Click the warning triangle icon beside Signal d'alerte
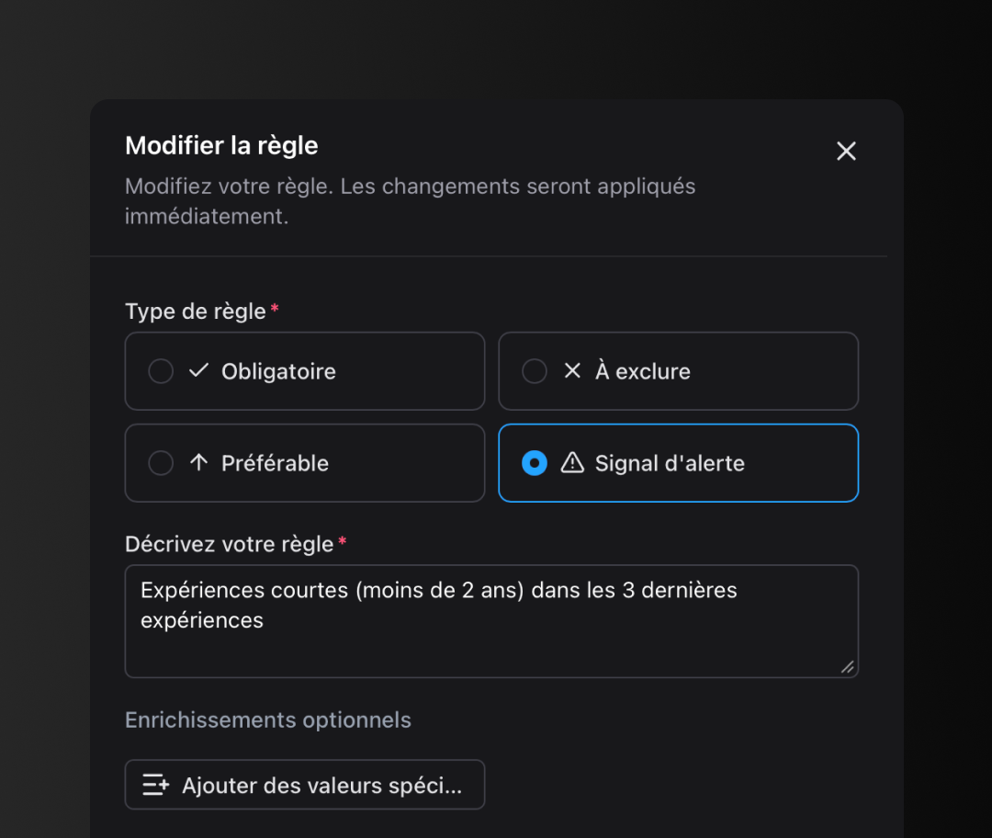 coord(572,462)
